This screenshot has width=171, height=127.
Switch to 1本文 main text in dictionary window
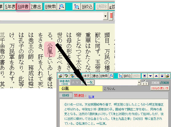[86, 76]
